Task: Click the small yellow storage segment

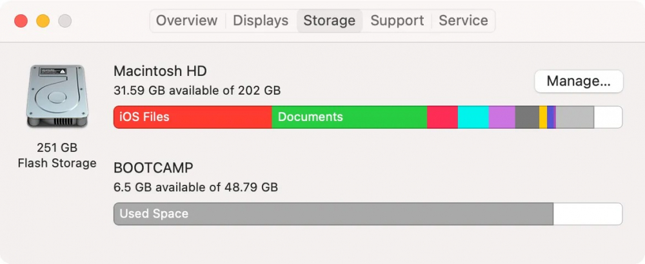Action: (x=543, y=117)
